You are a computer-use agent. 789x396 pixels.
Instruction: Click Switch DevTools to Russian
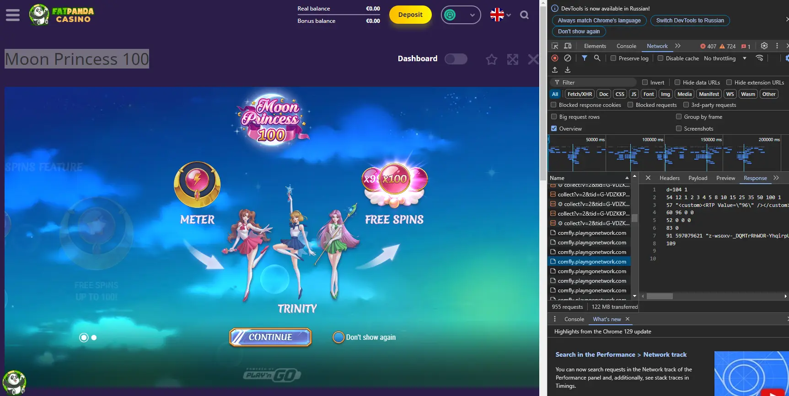[690, 21]
